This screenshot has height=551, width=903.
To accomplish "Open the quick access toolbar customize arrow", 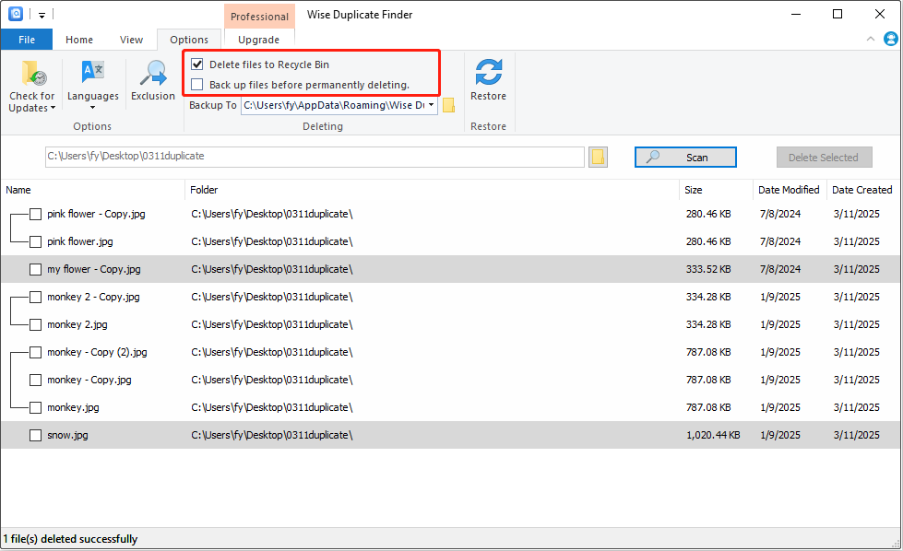I will point(42,15).
